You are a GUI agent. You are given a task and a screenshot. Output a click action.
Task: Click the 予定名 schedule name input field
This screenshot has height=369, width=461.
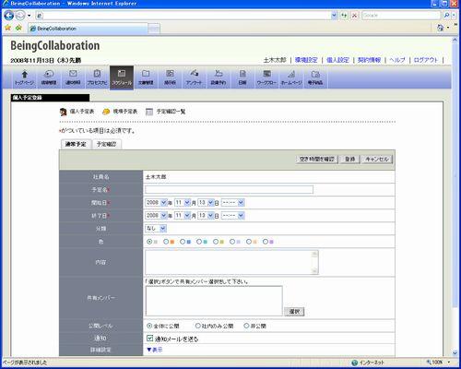[x=230, y=189]
